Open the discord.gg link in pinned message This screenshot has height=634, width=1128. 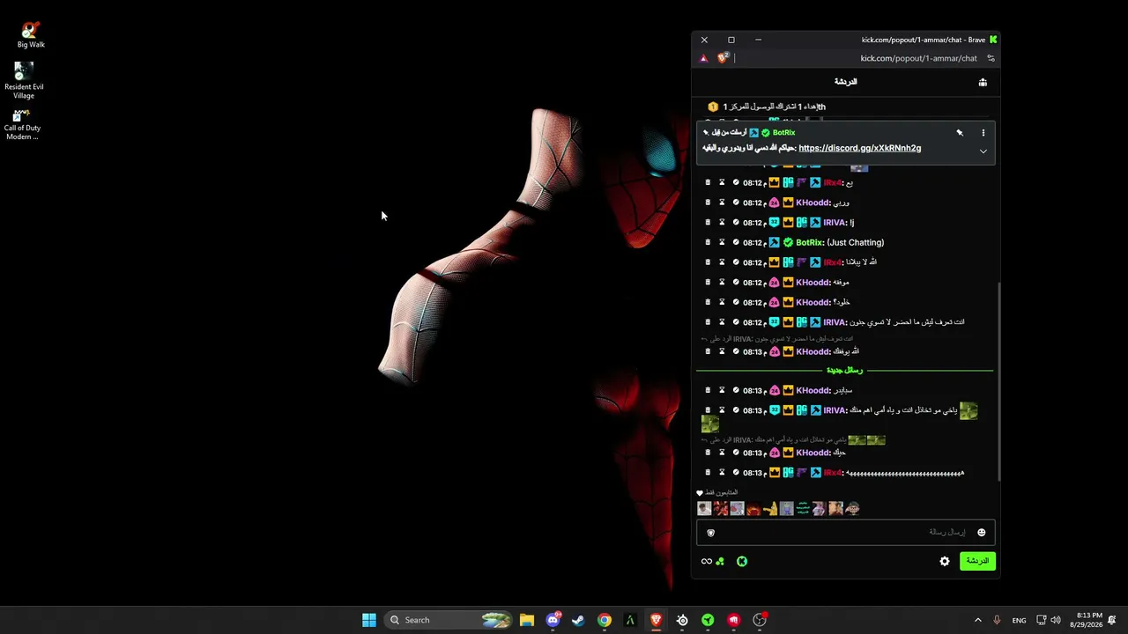pyautogui.click(x=859, y=148)
